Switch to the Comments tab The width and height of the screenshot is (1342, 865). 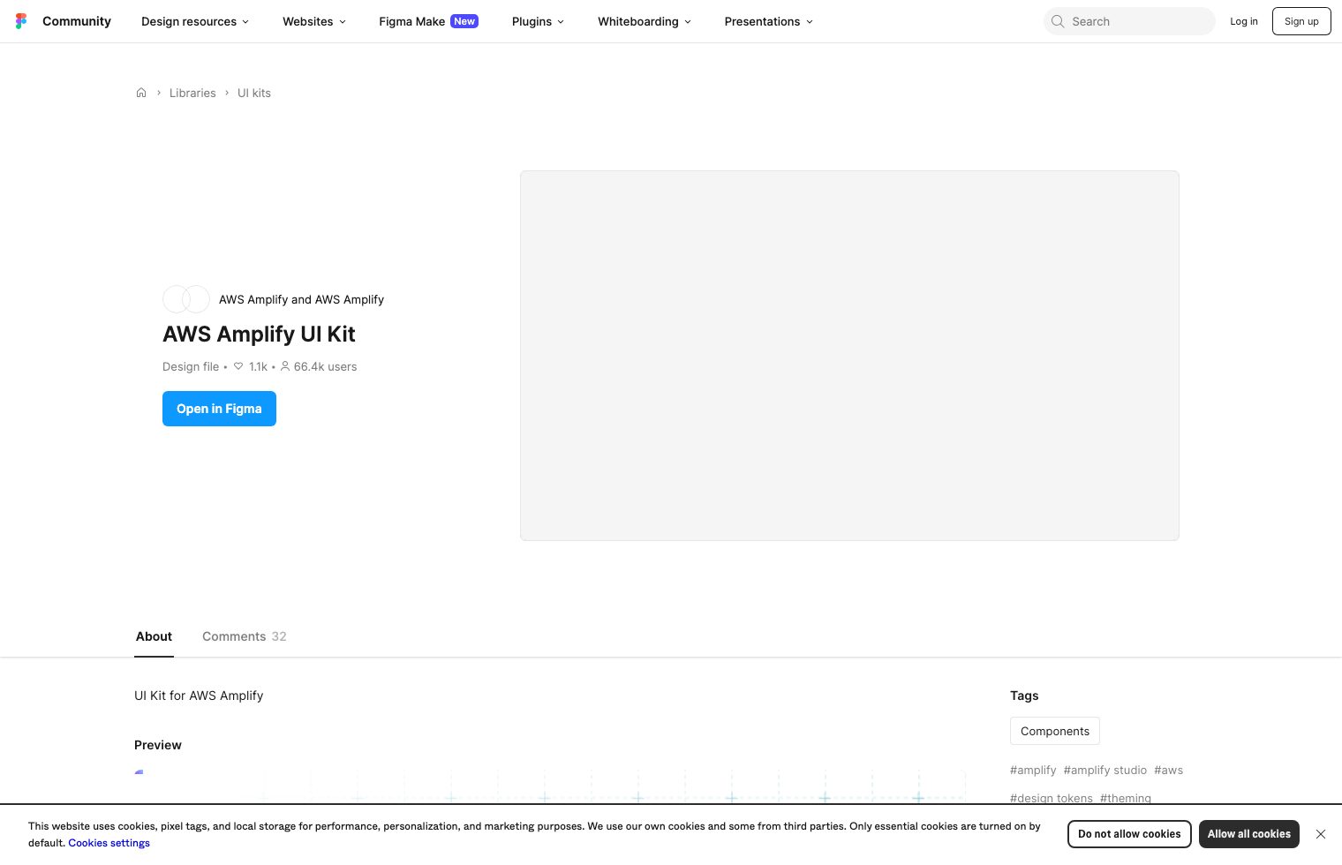234,636
